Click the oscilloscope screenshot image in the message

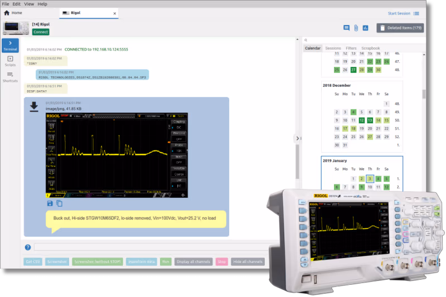point(117,155)
